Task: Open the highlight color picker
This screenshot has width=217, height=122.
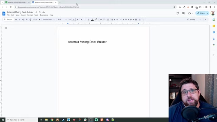Action: (96, 20)
